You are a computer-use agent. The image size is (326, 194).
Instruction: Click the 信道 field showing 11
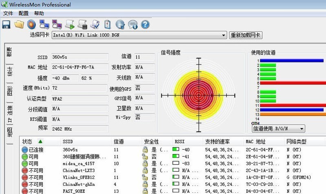click(x=145, y=57)
